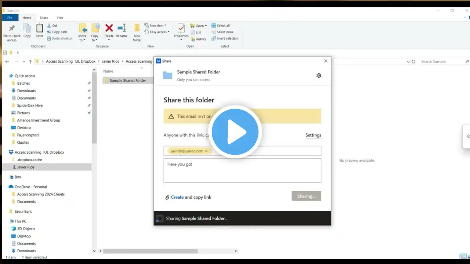Click Create and copy link
The height and width of the screenshot is (264, 470).
pos(188,197)
